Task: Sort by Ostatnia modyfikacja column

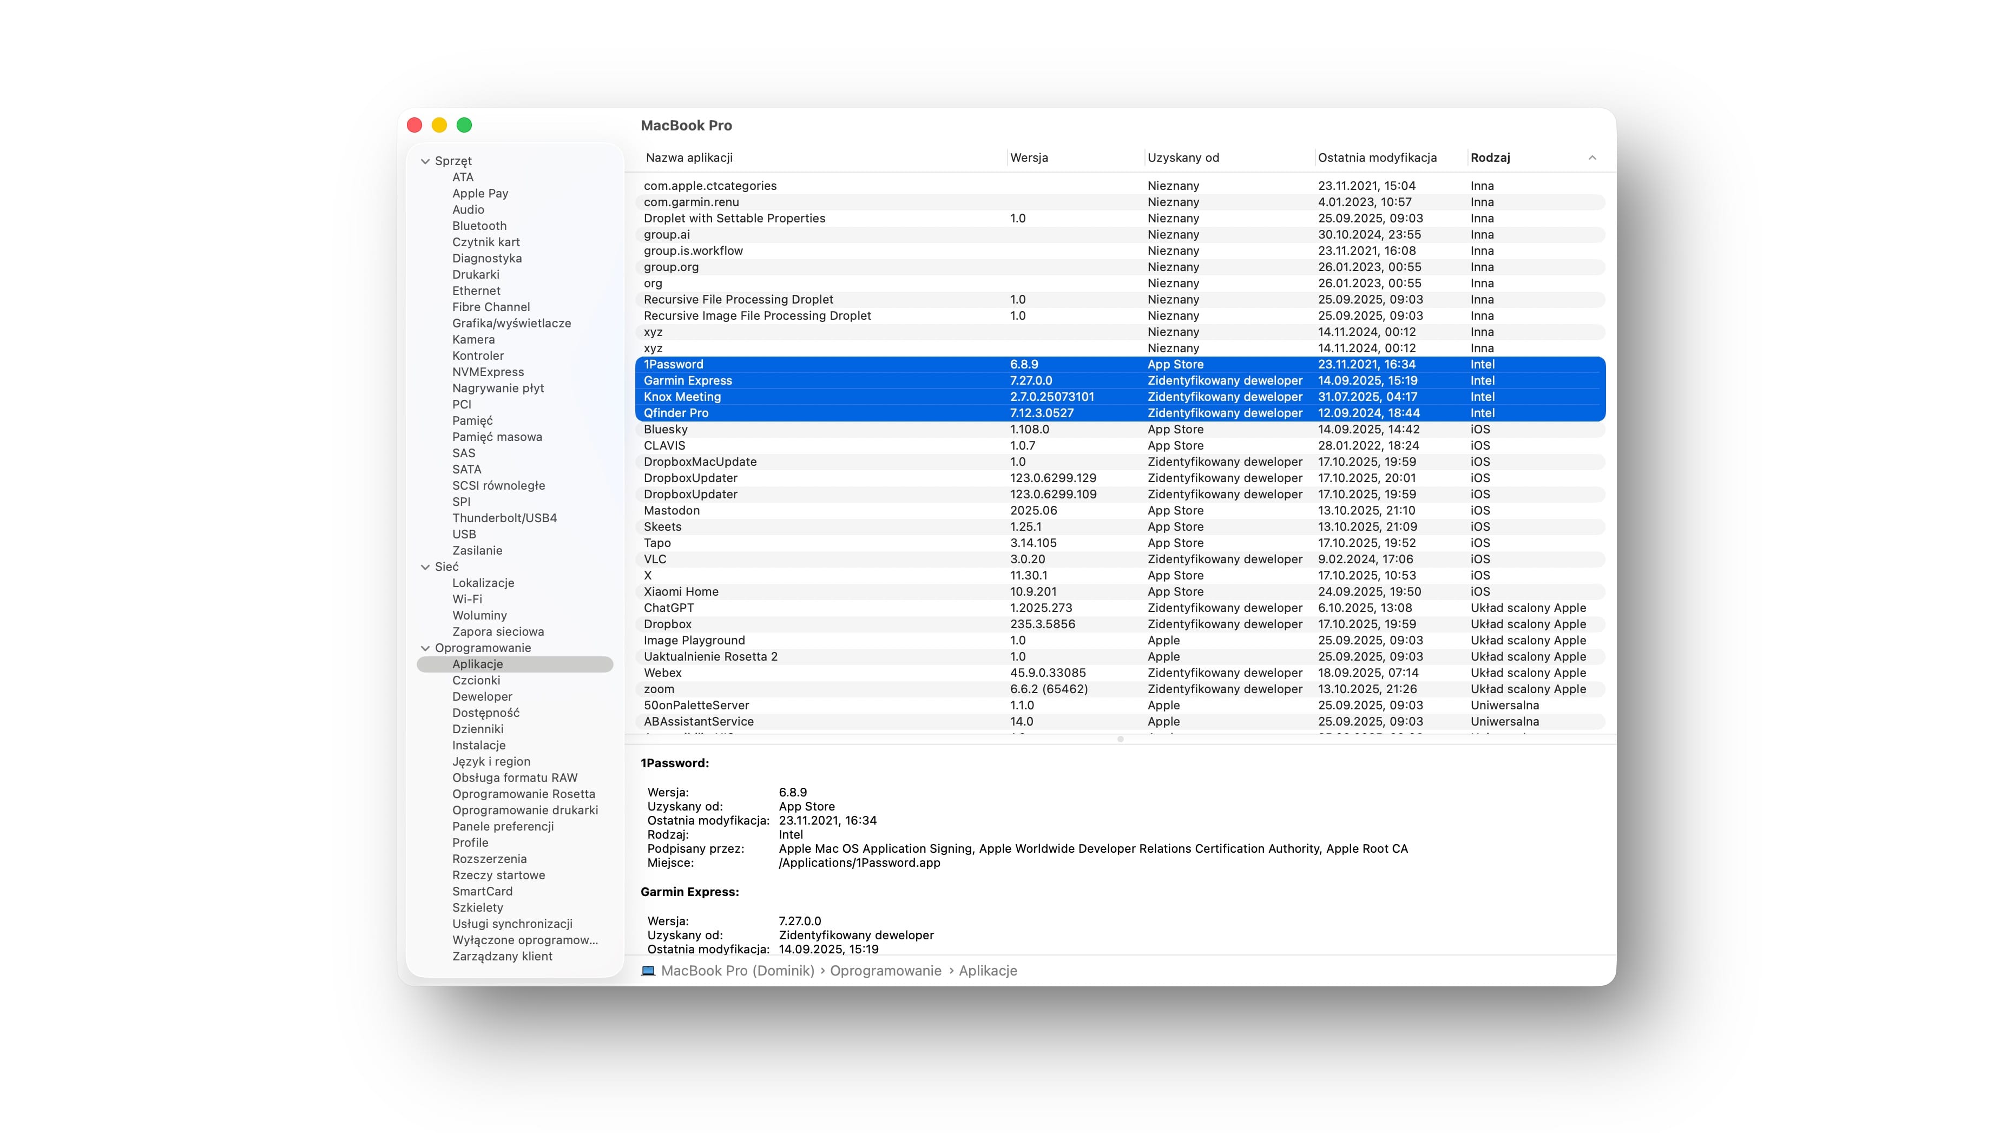Action: pos(1377,158)
